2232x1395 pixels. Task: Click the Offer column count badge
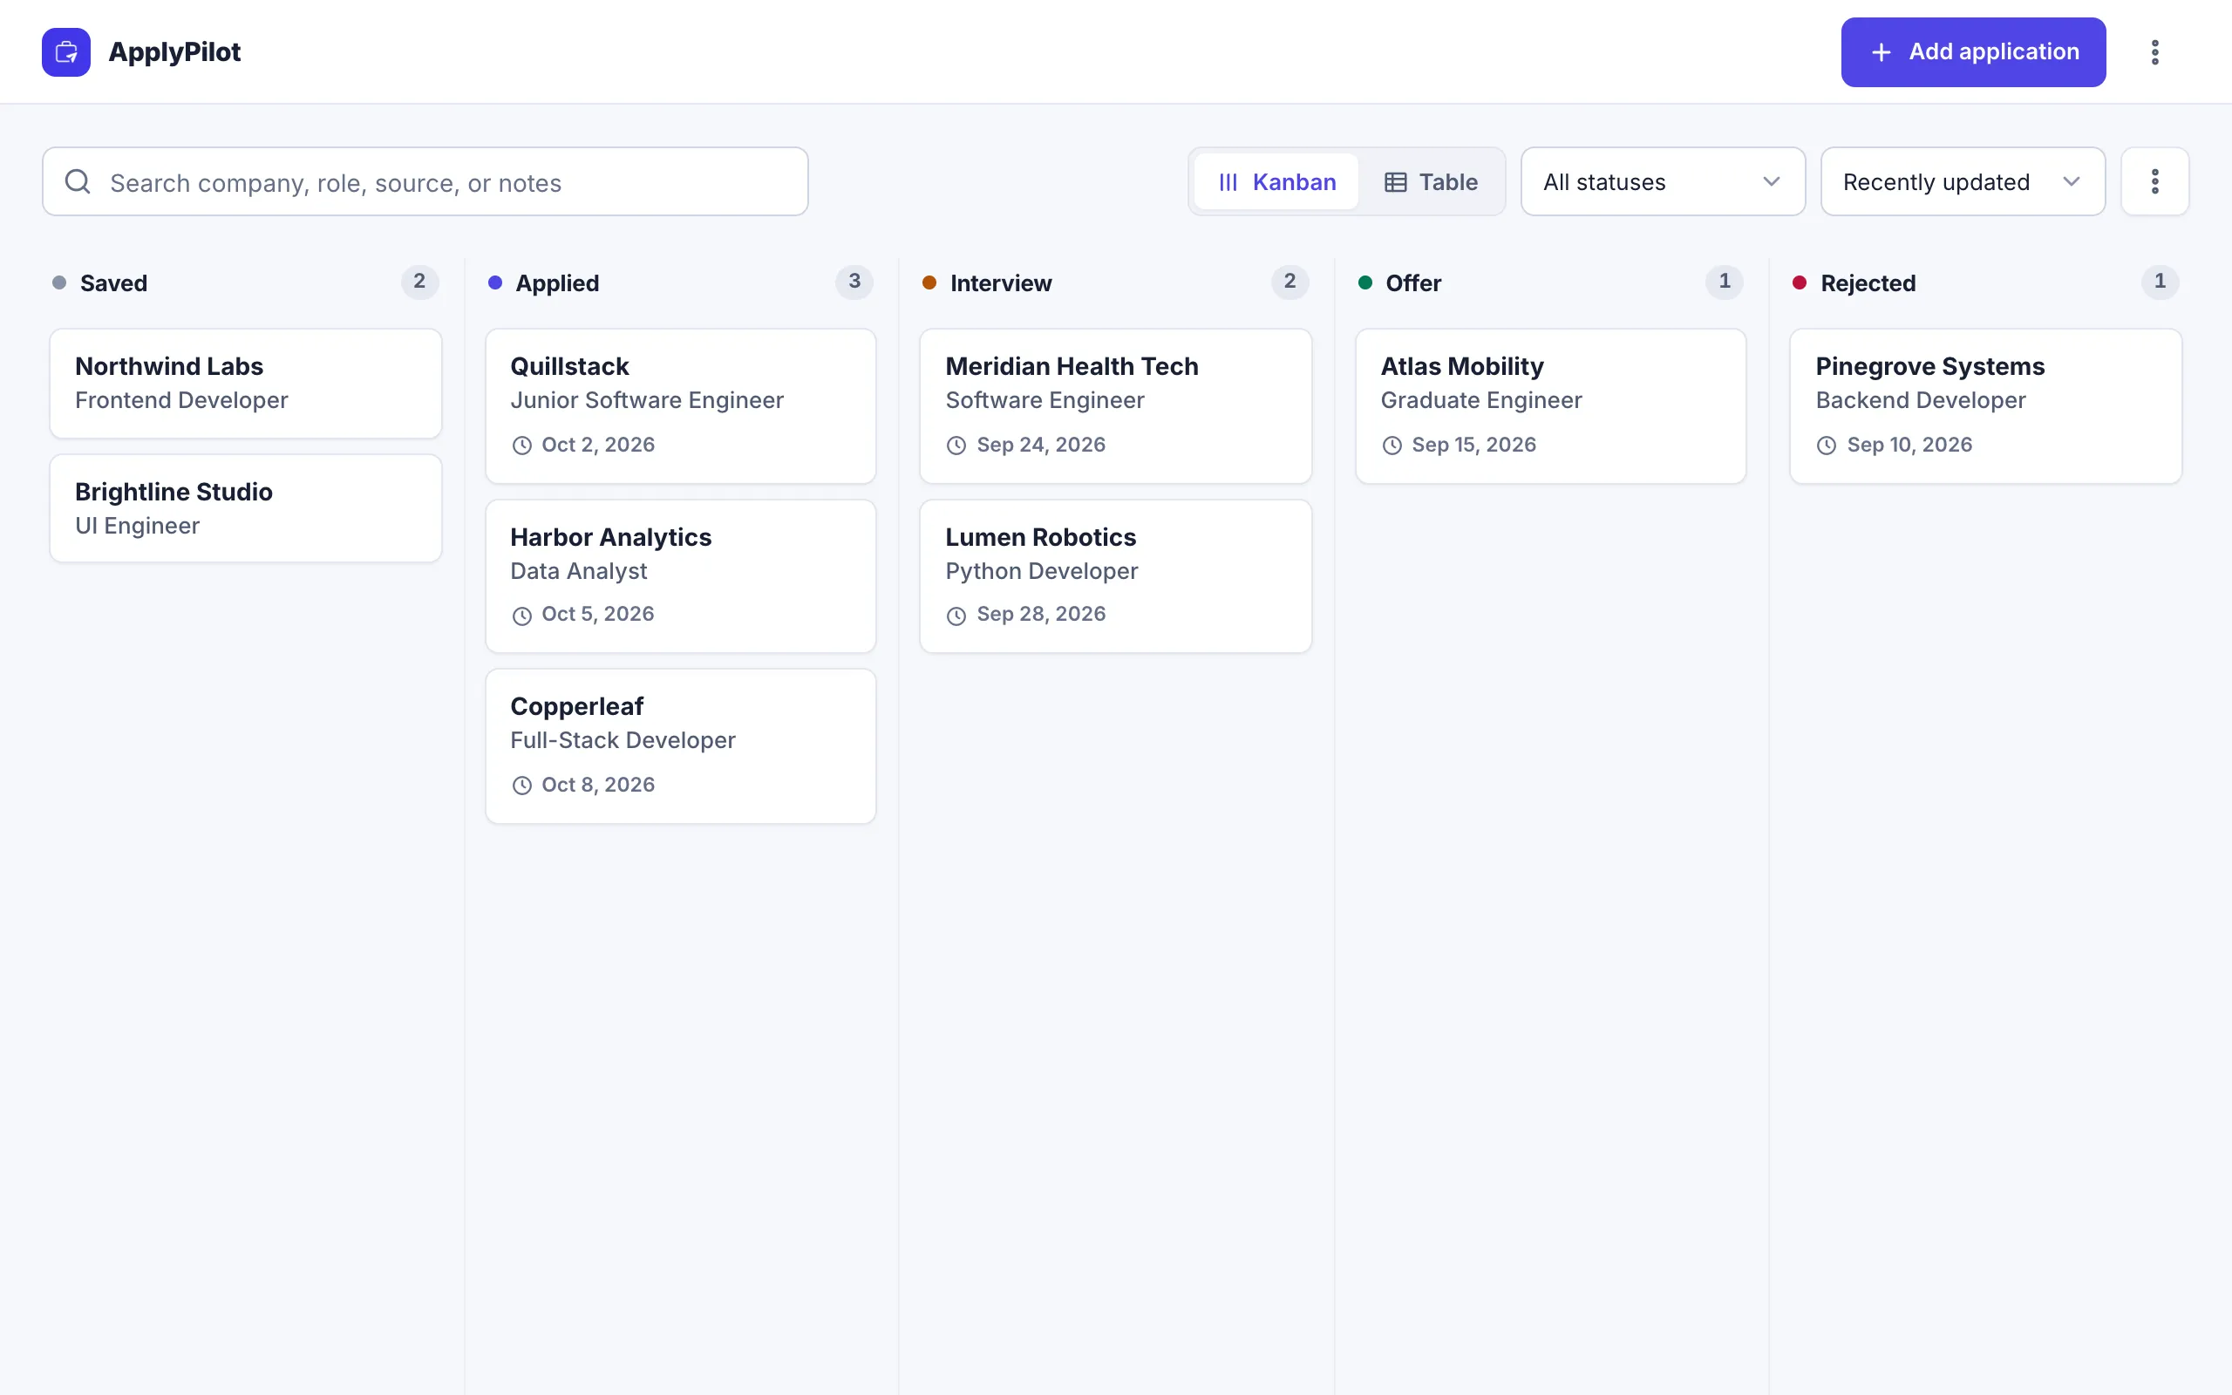pyautogui.click(x=1724, y=282)
